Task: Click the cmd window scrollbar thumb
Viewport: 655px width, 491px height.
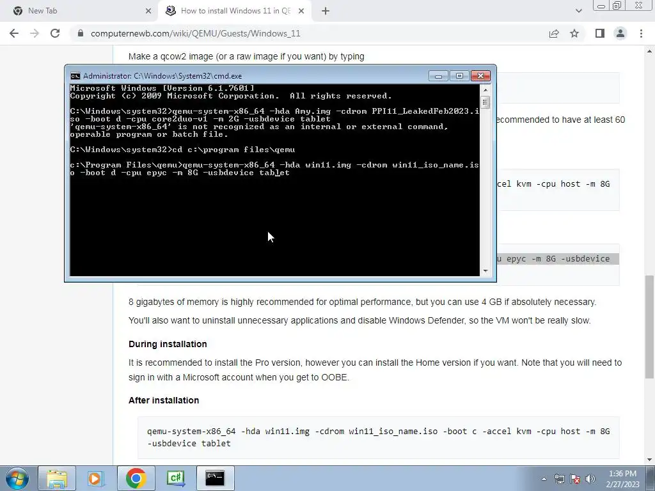Action: [485, 102]
